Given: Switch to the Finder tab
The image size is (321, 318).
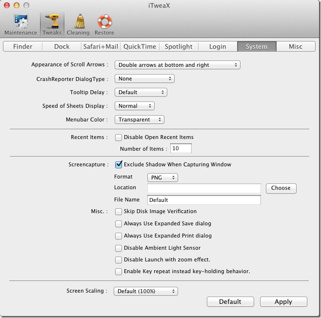Looking at the screenshot, I should pyautogui.click(x=23, y=46).
